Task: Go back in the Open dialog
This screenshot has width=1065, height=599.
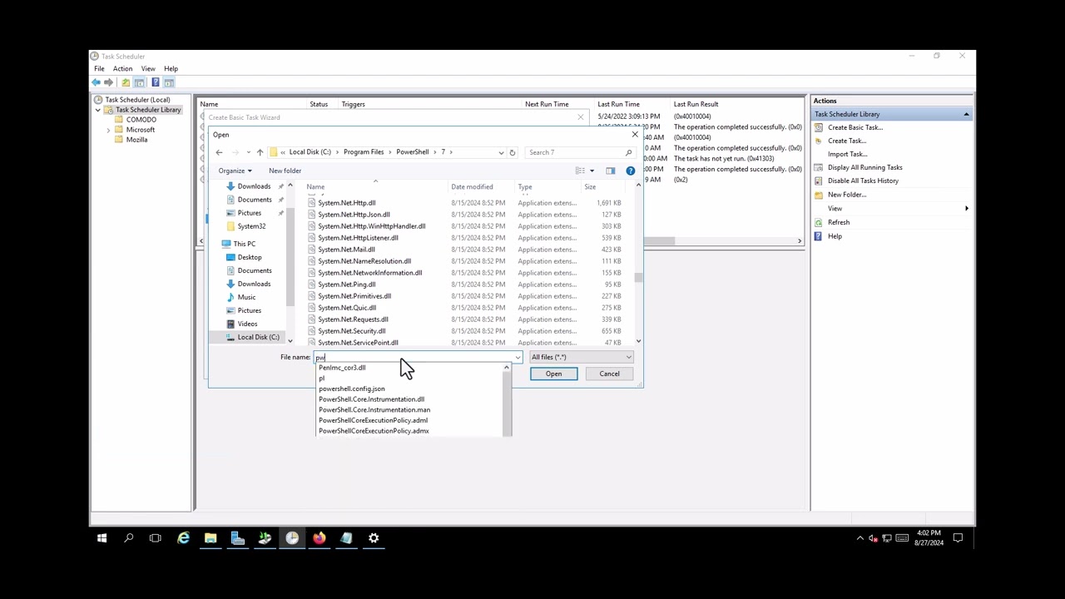Action: tap(219, 152)
